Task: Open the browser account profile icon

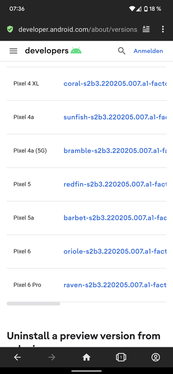Action: coord(156,357)
